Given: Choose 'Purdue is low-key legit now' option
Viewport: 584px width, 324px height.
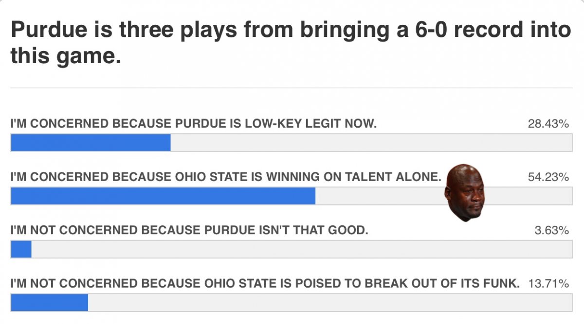Looking at the screenshot, I should point(194,124).
